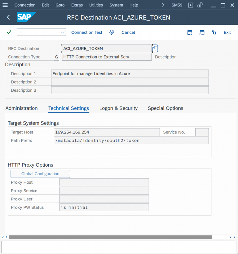Click the status bar message area

tap(119, 247)
